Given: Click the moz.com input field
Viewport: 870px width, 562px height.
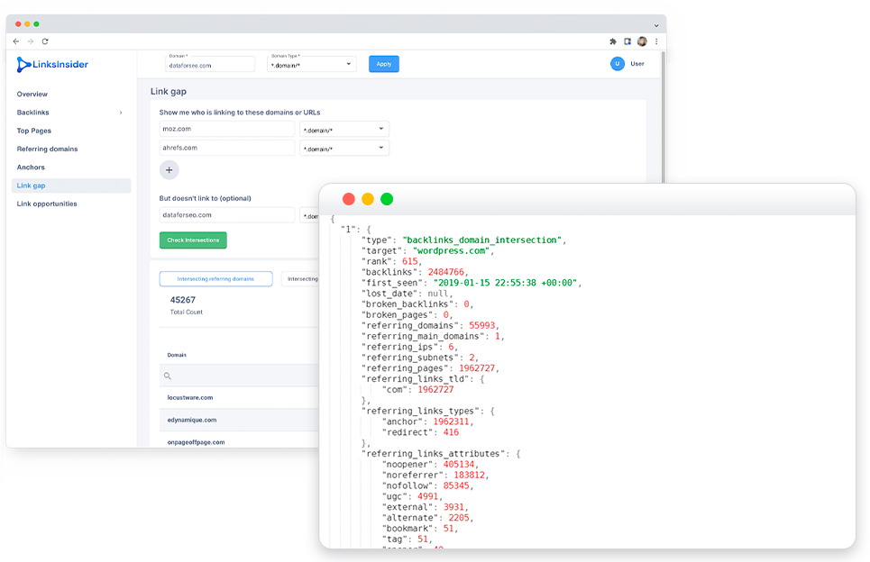Looking at the screenshot, I should tap(226, 129).
